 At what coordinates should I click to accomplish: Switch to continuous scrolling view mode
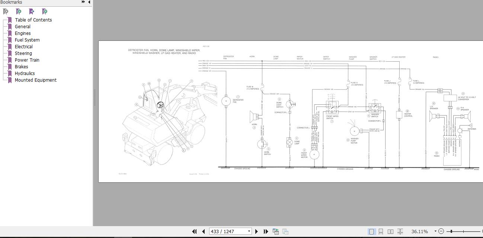point(381,231)
